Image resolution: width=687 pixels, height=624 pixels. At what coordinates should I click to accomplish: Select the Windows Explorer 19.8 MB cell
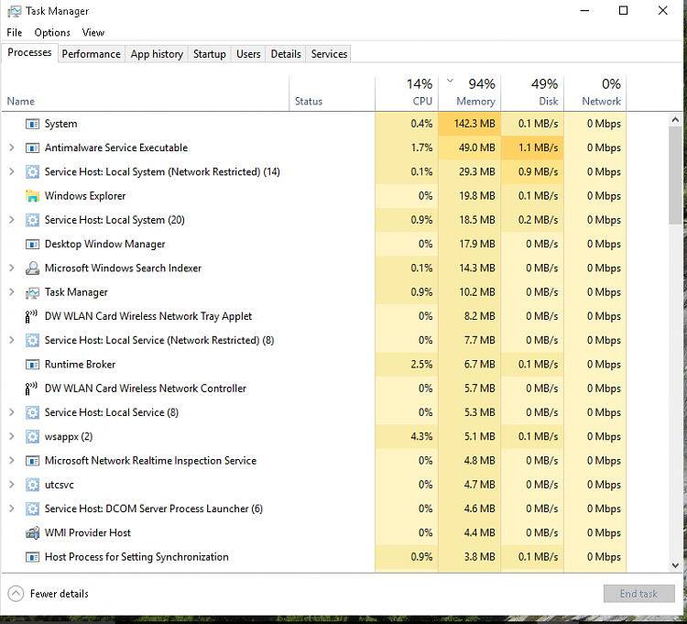(x=469, y=196)
